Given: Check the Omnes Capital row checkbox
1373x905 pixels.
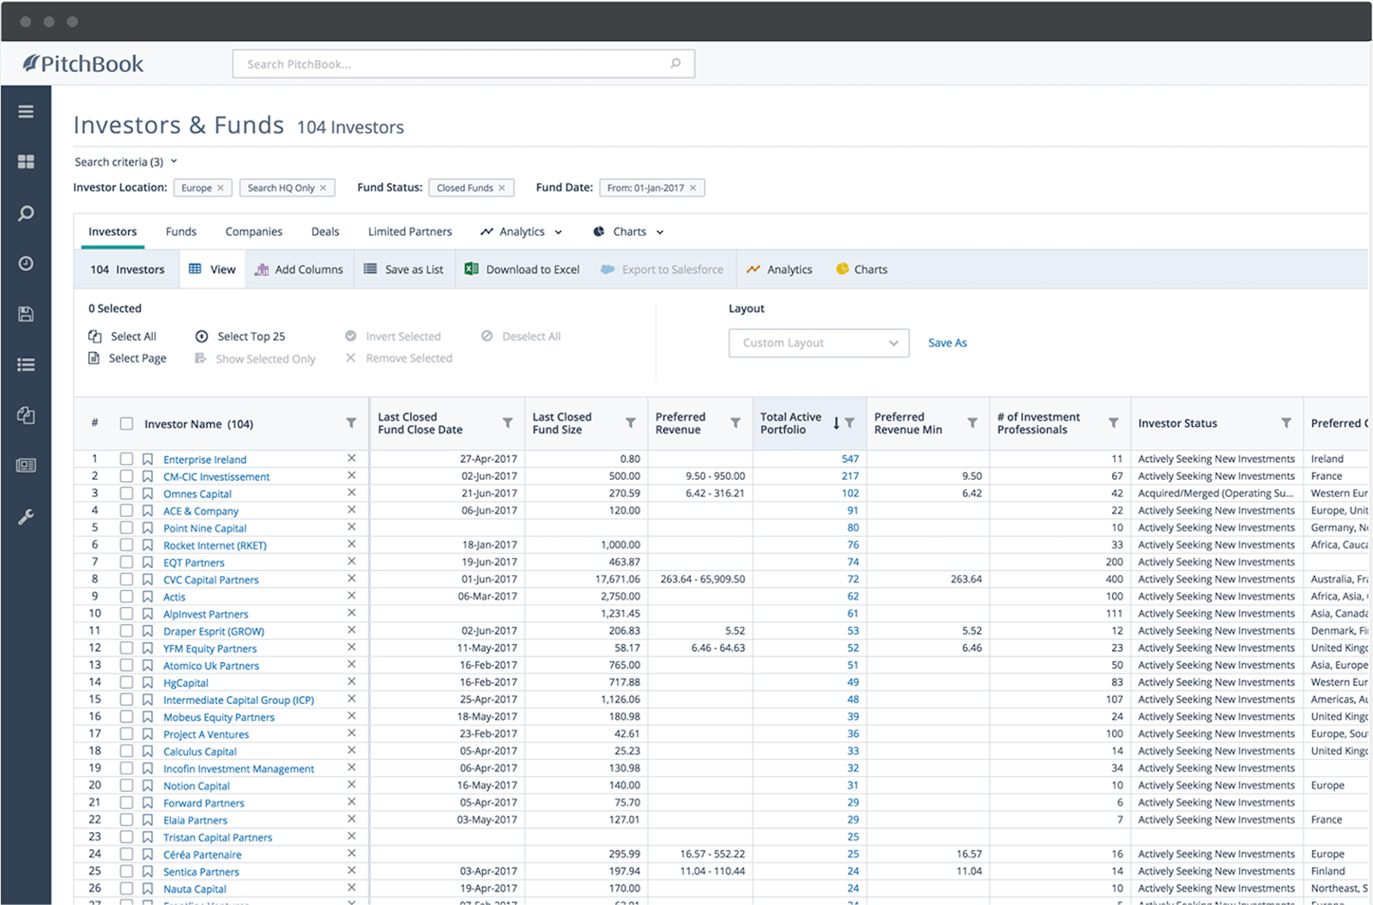Looking at the screenshot, I should click(126, 494).
